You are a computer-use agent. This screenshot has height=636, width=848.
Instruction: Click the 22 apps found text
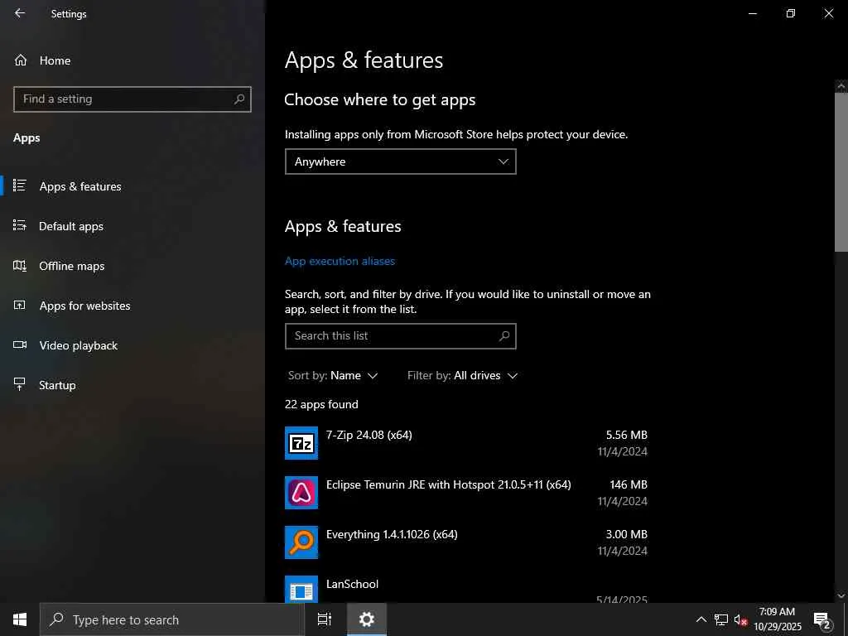321,404
